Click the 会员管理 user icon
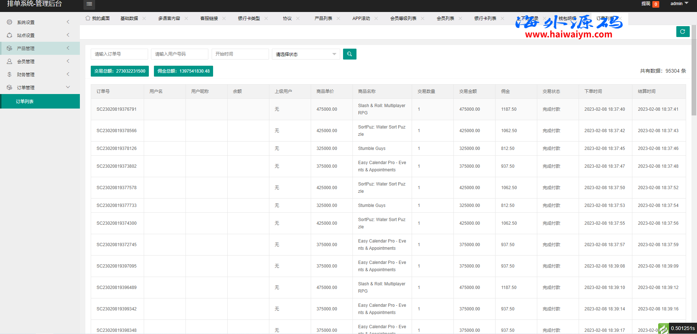This screenshot has width=697, height=334. 9,61
